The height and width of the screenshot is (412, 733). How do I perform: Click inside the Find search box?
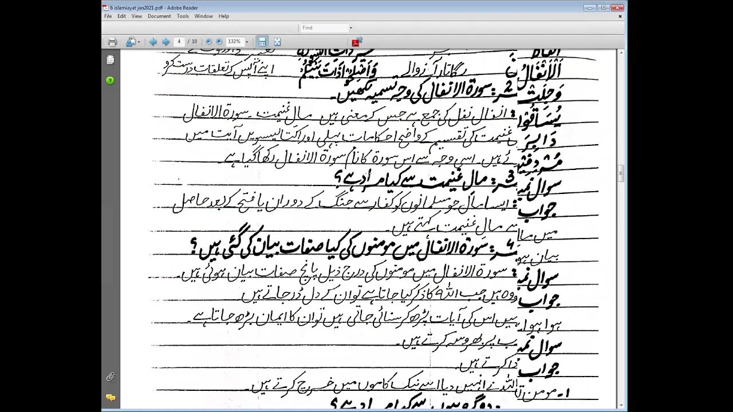click(324, 27)
